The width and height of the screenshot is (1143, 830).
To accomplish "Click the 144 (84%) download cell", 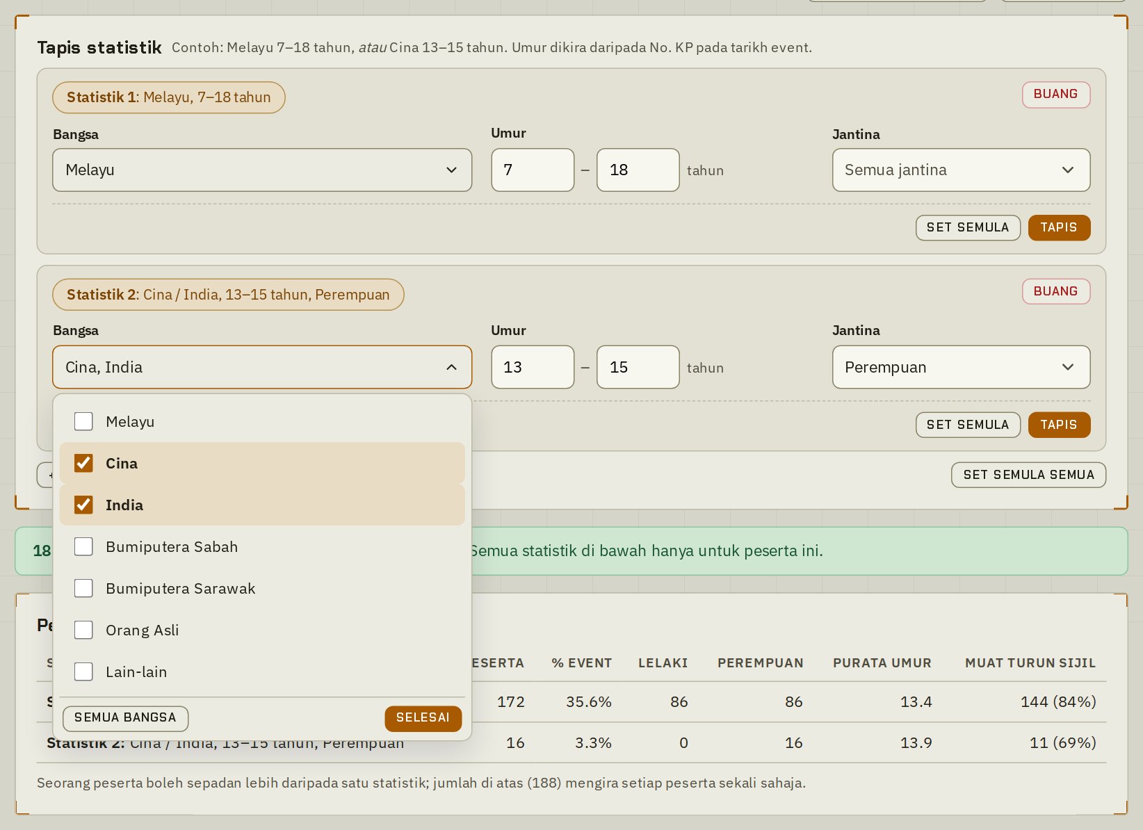I will coord(1057,702).
